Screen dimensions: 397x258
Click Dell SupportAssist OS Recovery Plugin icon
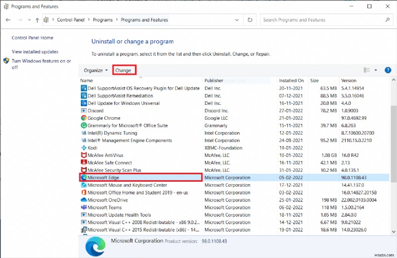[84, 88]
